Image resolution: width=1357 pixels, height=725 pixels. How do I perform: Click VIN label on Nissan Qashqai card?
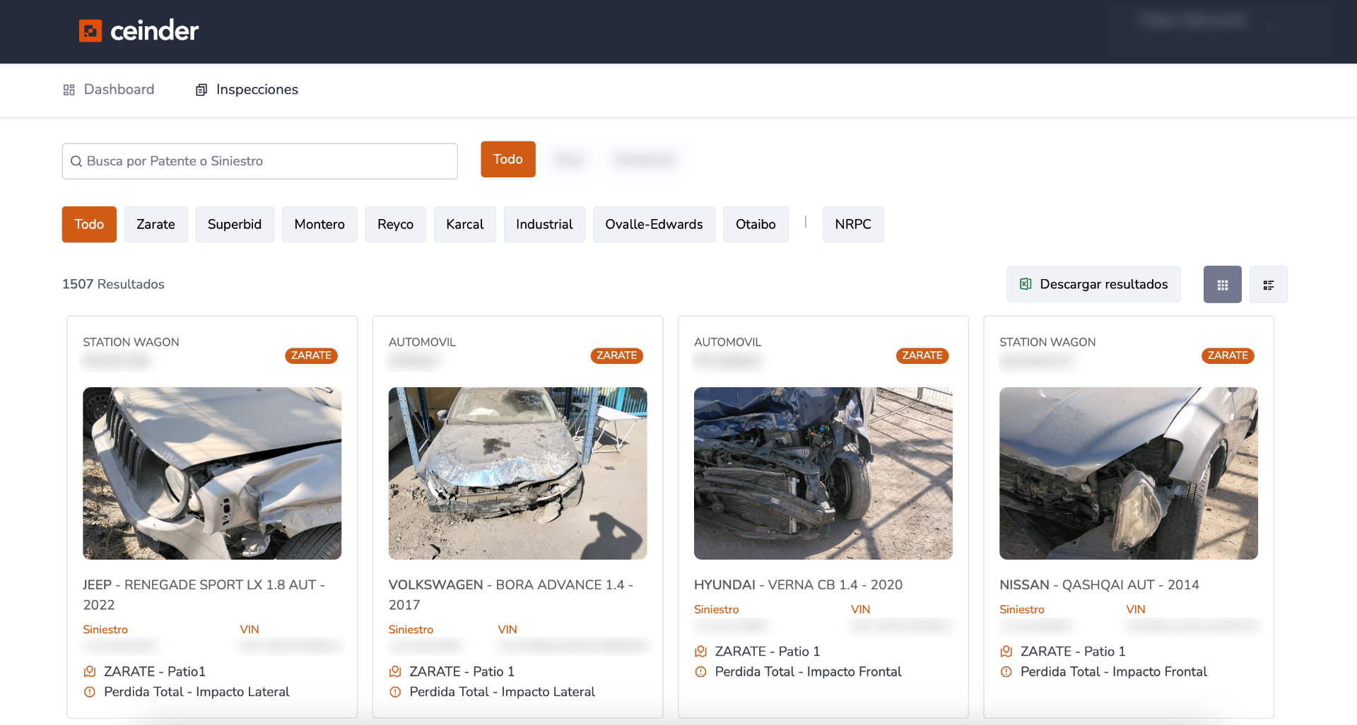point(1136,609)
